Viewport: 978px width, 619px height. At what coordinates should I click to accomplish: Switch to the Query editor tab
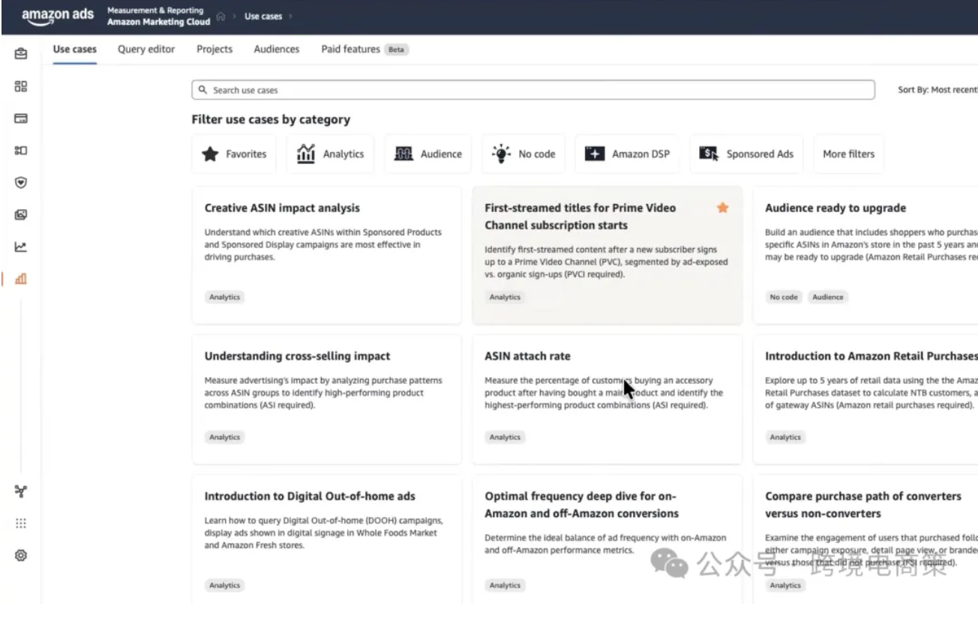pos(146,49)
